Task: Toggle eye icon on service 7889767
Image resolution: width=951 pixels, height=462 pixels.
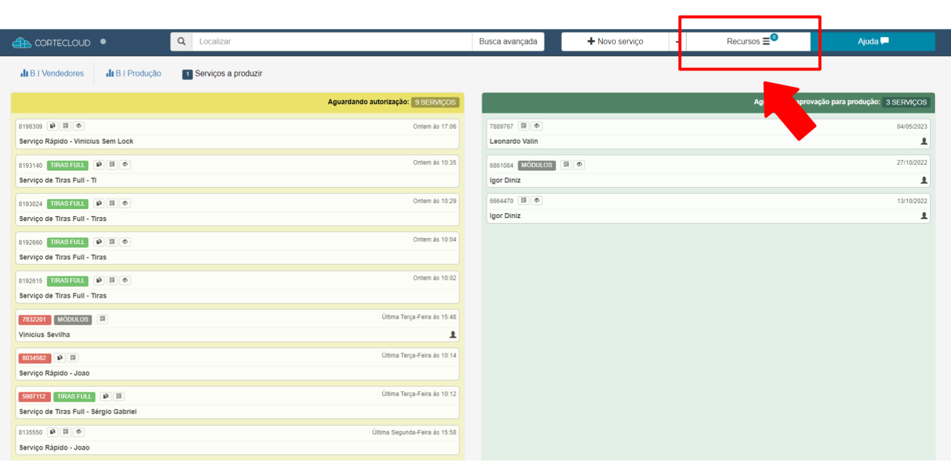Action: (x=537, y=126)
